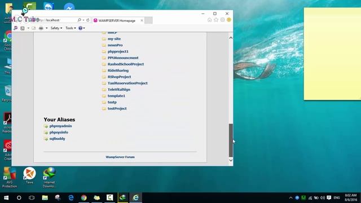The height and width of the screenshot is (203, 361).
Task: Visit the WampServer Forum link
Action: click(120, 157)
